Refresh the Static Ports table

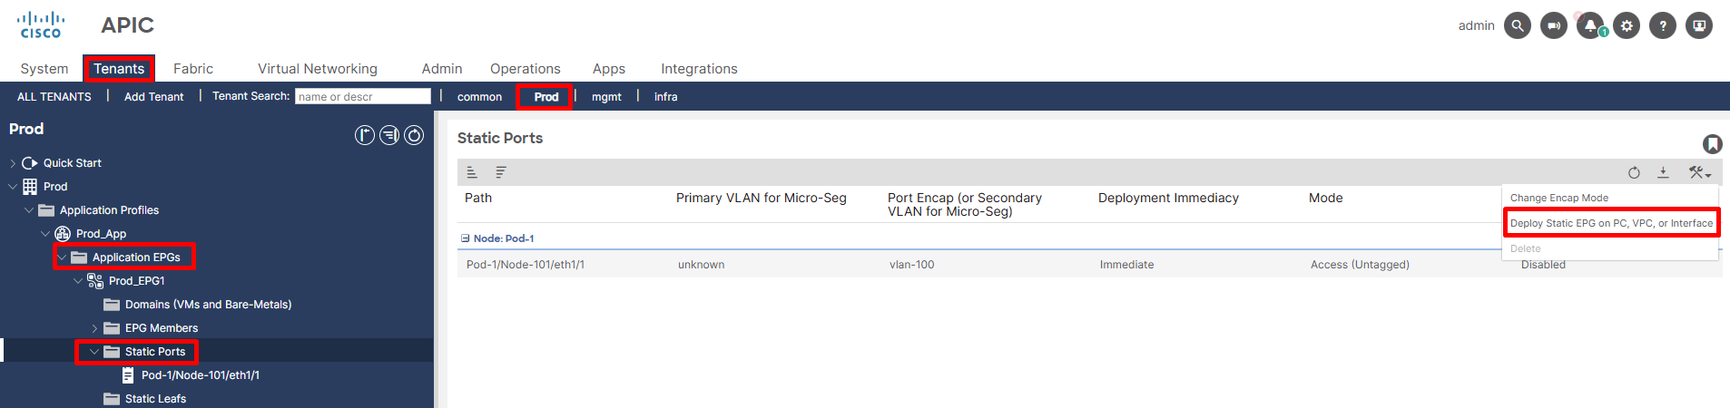pyautogui.click(x=1634, y=172)
